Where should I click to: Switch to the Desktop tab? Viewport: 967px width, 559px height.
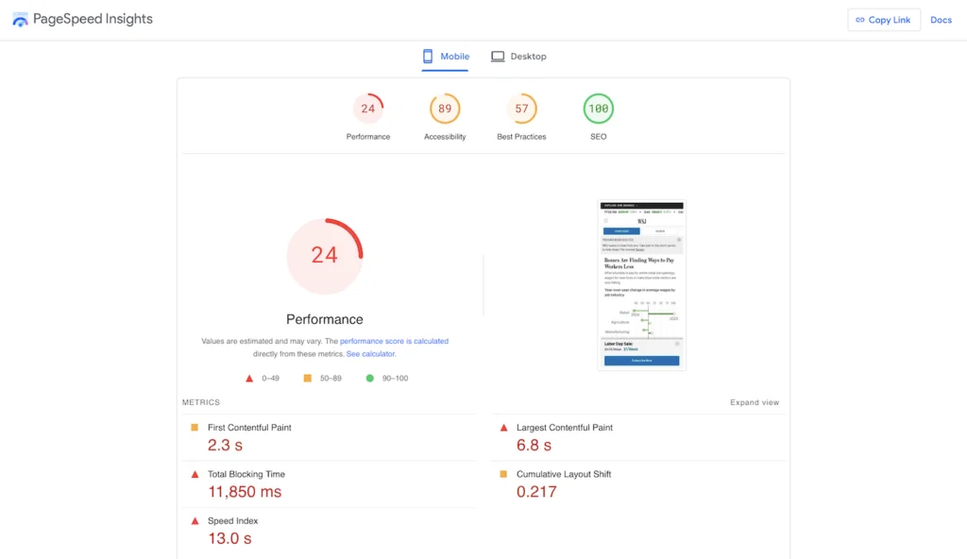pyautogui.click(x=518, y=56)
